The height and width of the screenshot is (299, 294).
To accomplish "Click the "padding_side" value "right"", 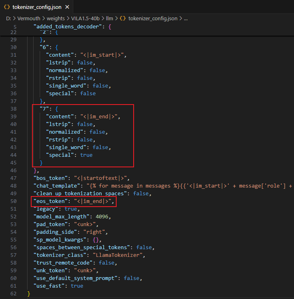I will 94,232.
